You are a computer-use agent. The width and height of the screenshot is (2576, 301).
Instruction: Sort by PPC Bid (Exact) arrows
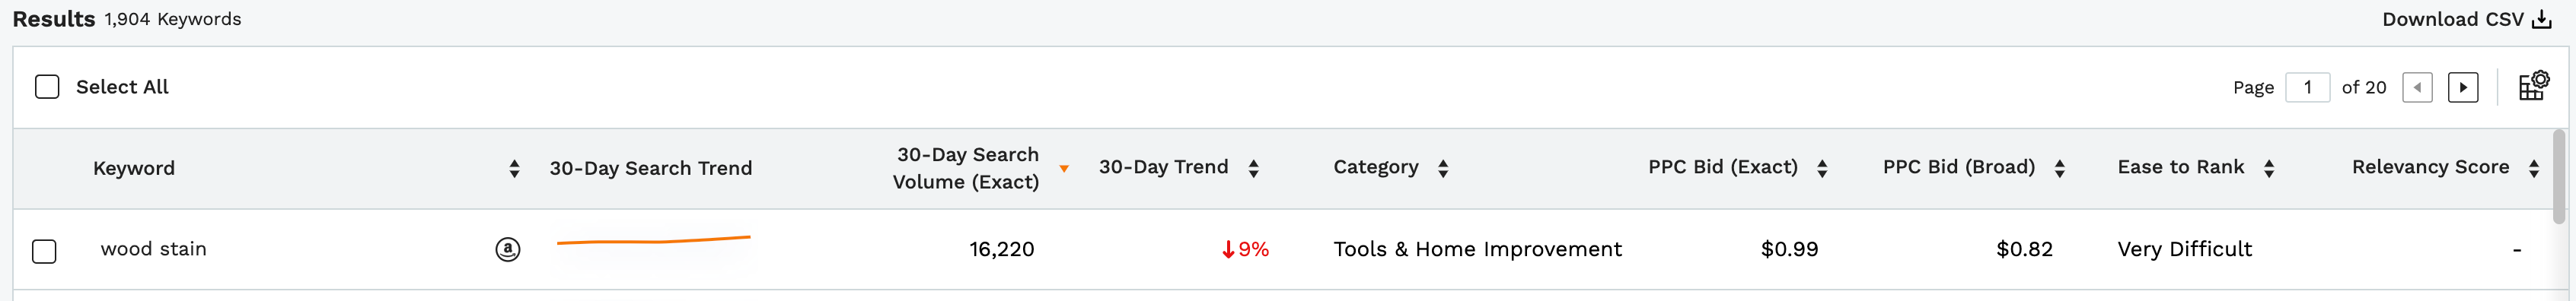[1822, 169]
